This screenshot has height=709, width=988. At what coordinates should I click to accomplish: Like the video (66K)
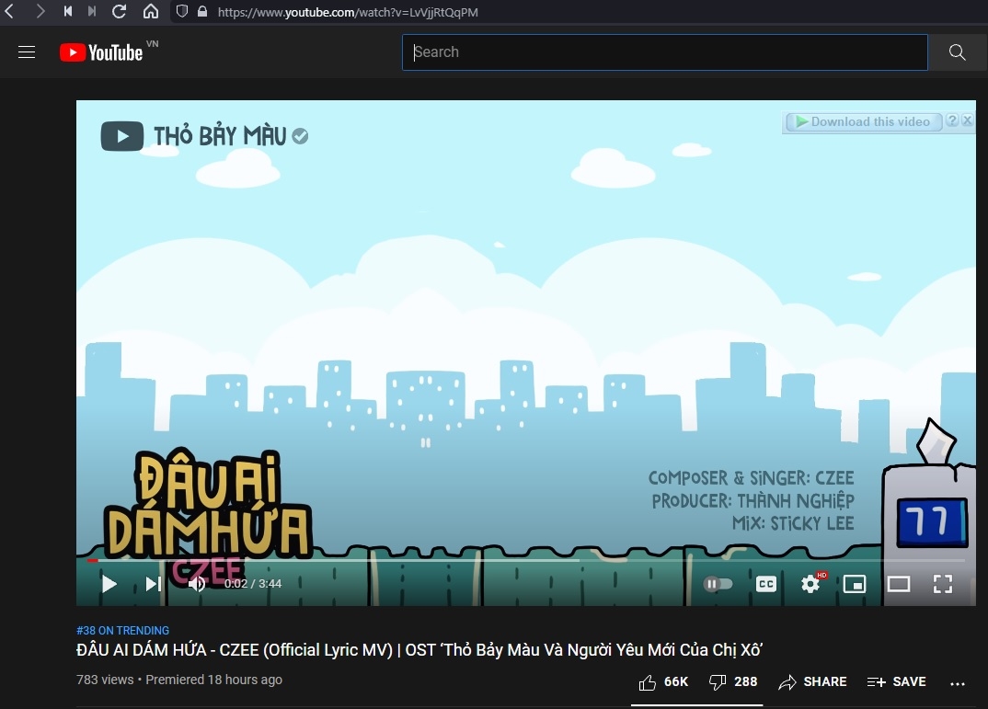coord(663,682)
